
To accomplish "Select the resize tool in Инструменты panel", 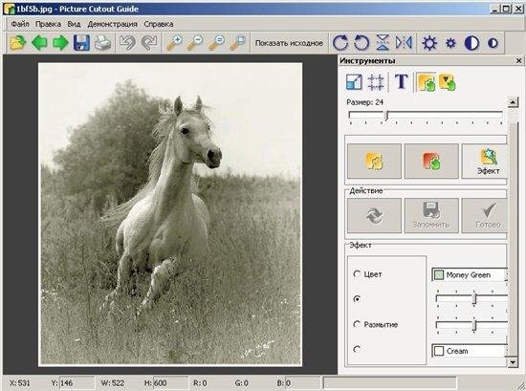I will 354,82.
